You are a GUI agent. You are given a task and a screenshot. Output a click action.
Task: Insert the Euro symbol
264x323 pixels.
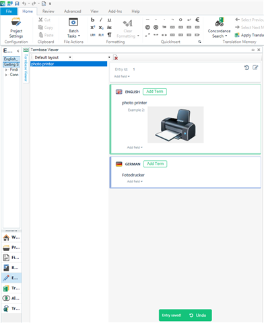(197, 20)
